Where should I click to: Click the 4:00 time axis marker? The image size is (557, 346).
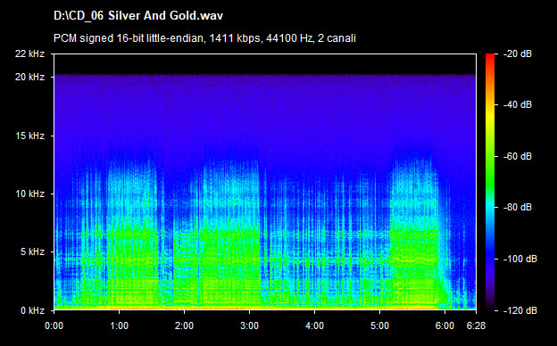(314, 325)
